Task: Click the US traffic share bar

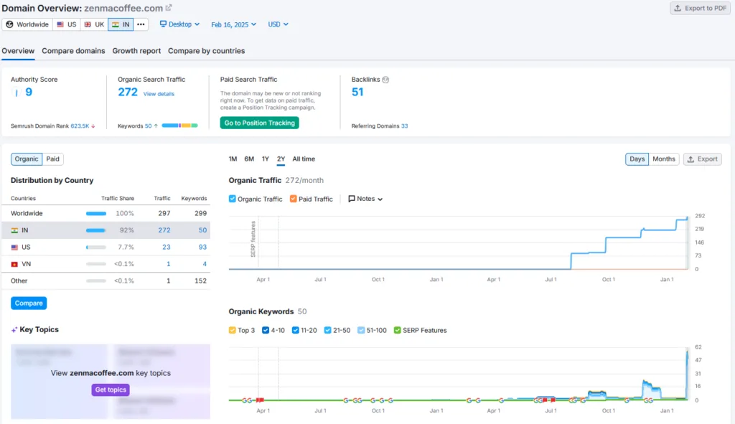Action: pyautogui.click(x=96, y=248)
